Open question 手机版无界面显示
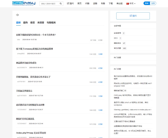The width and height of the screenshot is (168, 138). coord(24,91)
